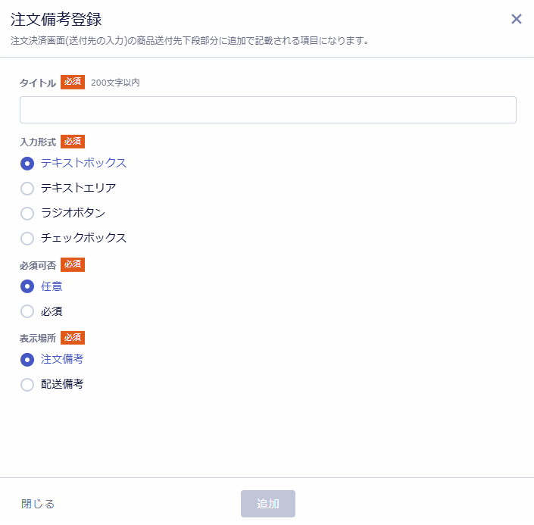Click the description text below the heading

(x=189, y=40)
